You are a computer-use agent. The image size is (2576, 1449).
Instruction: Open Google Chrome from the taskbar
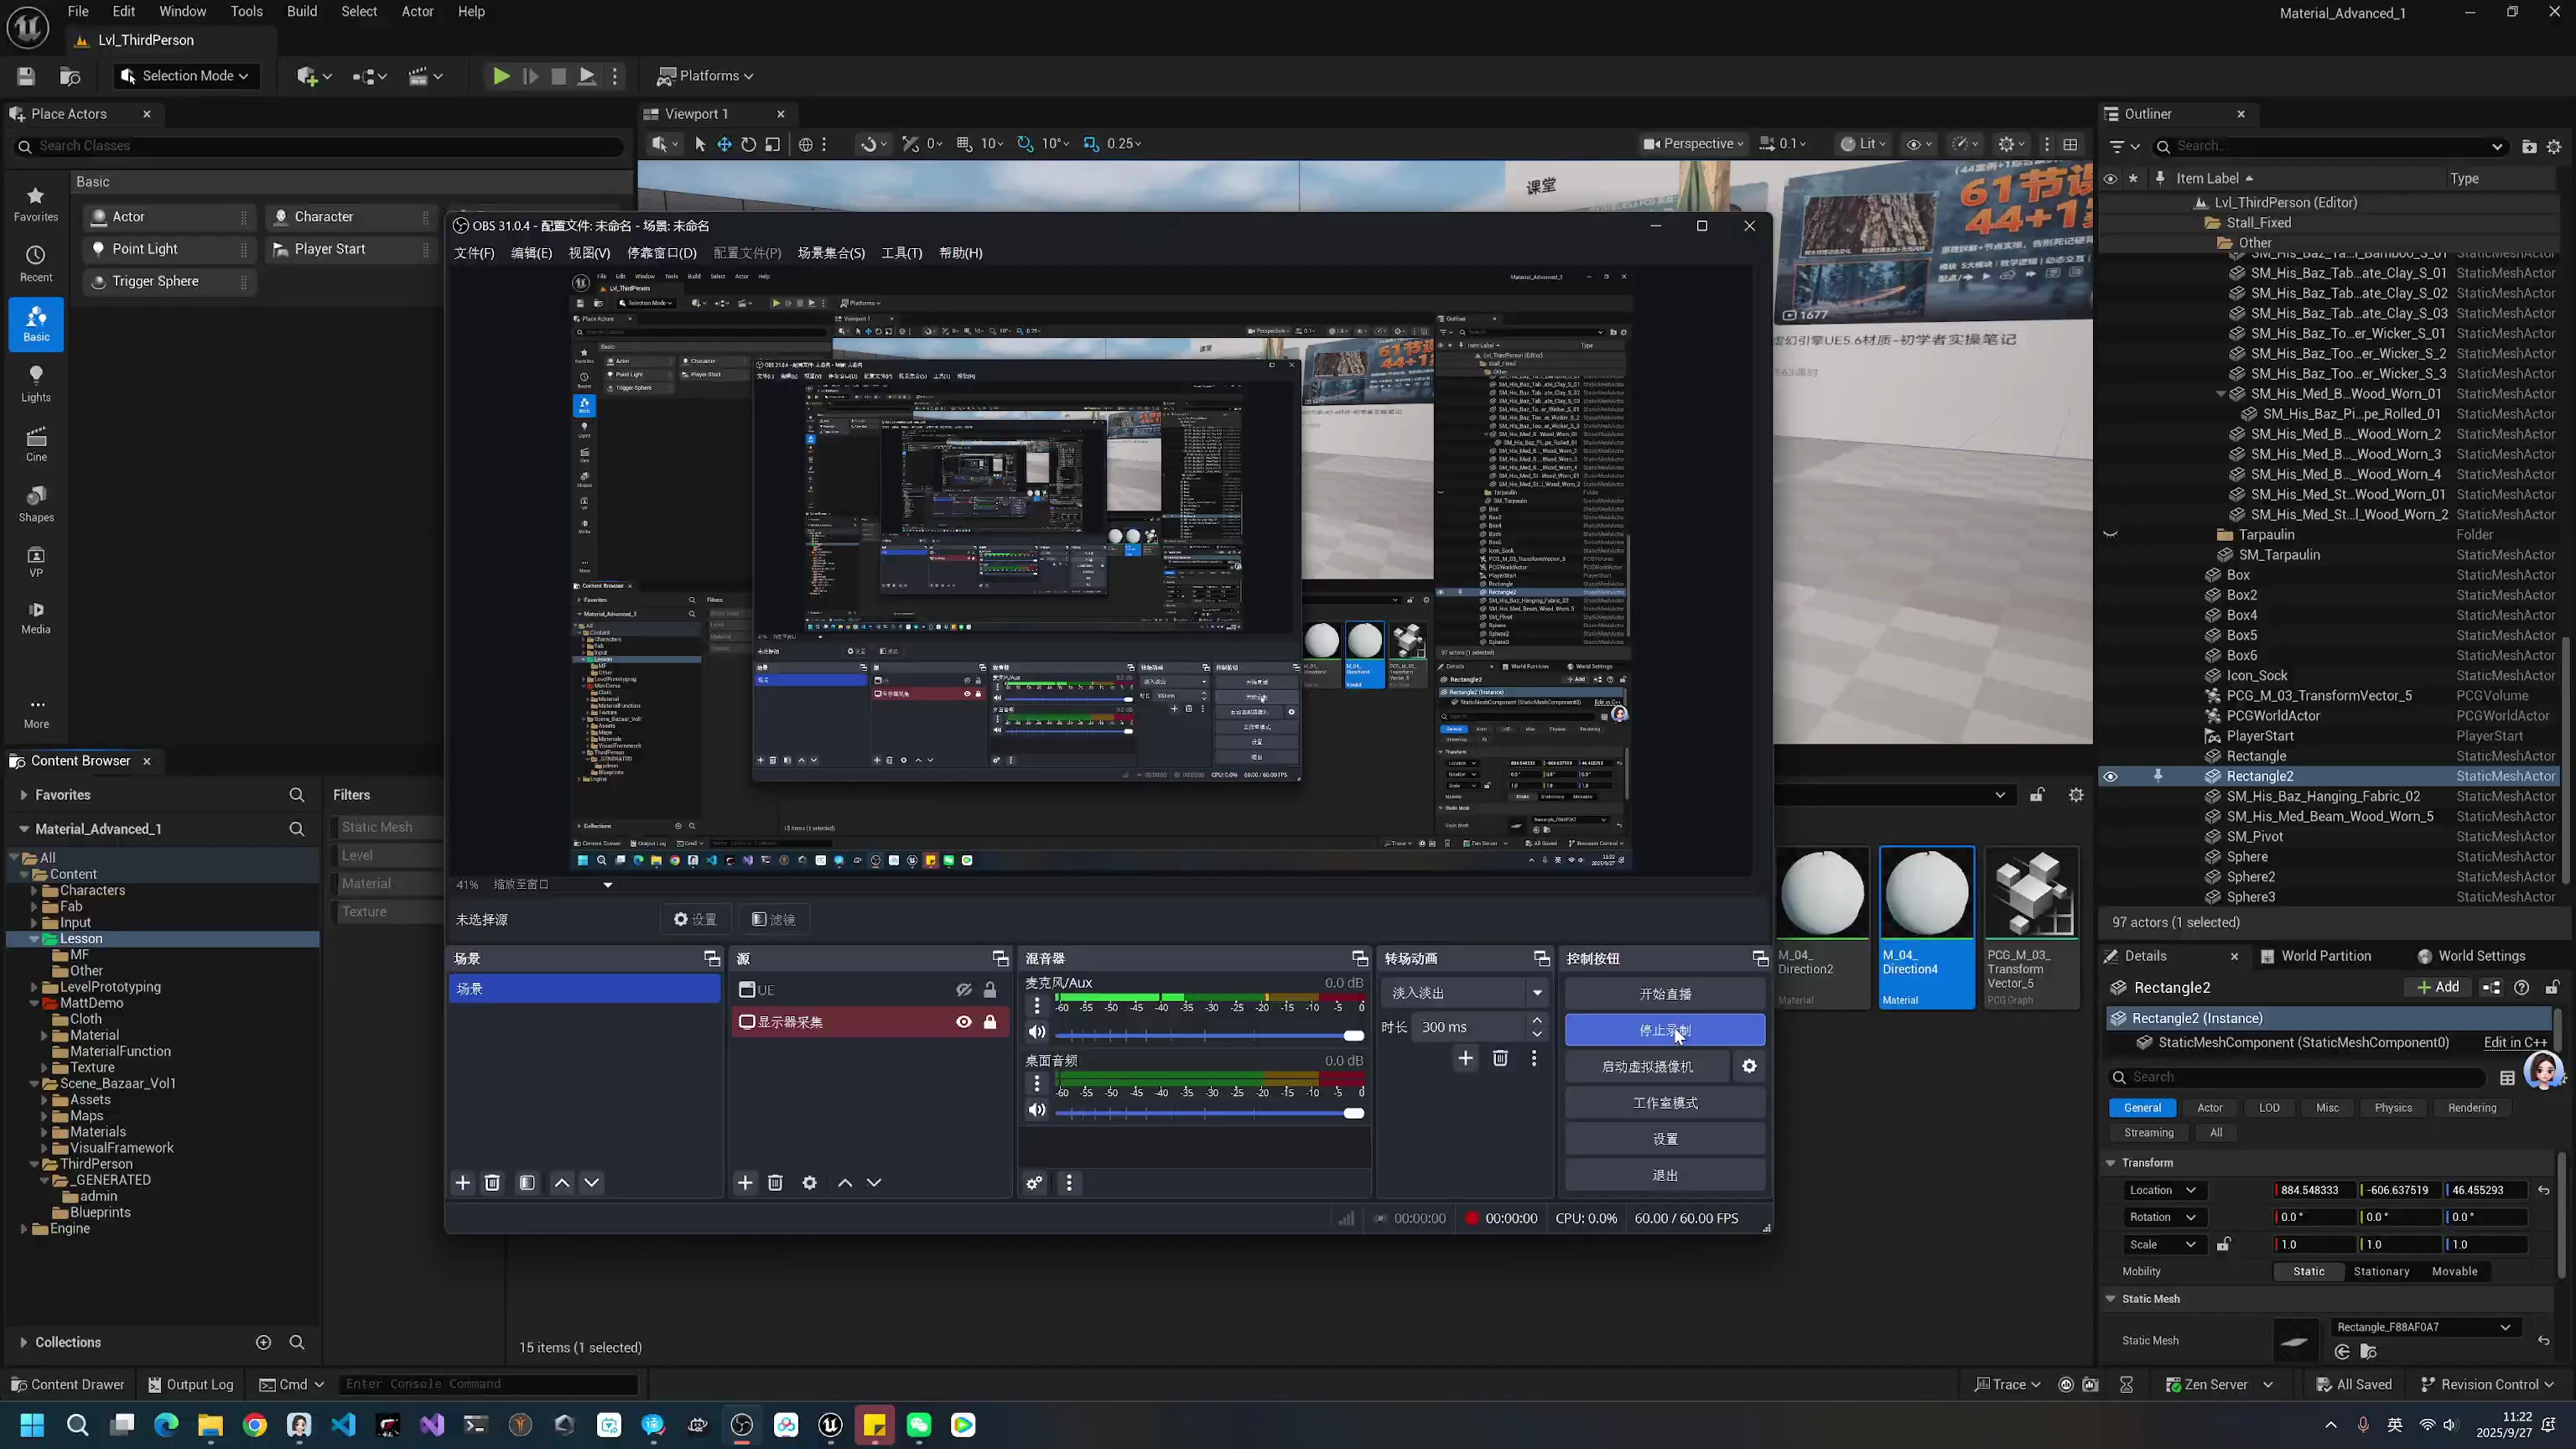tap(255, 1425)
